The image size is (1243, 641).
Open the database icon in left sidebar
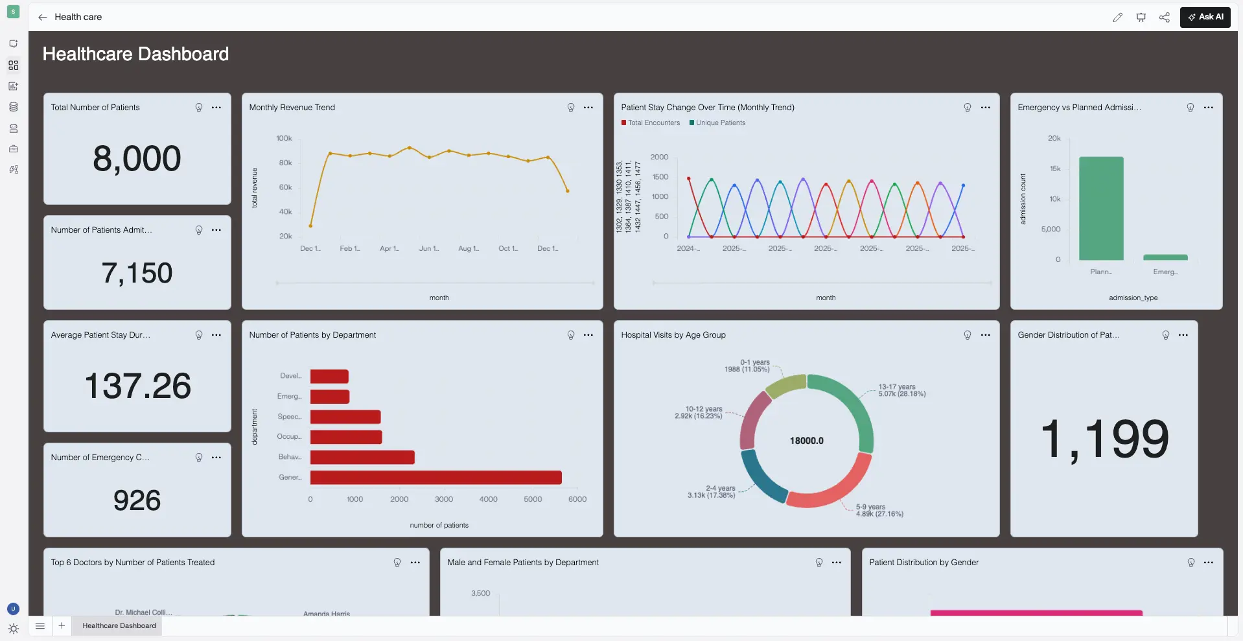[x=14, y=107]
